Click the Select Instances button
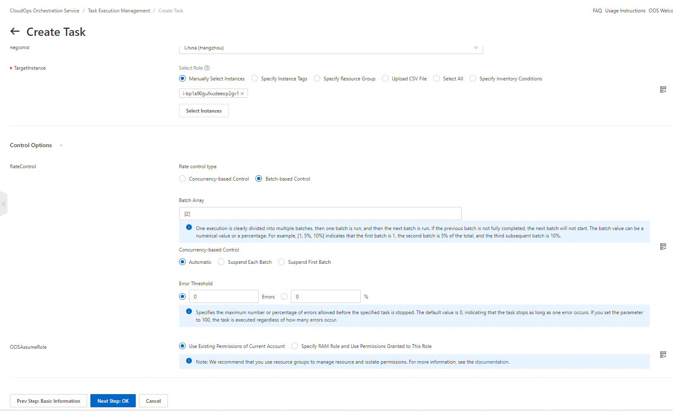 [204, 110]
